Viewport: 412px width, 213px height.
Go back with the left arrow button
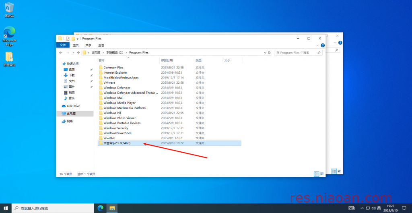tap(61, 53)
